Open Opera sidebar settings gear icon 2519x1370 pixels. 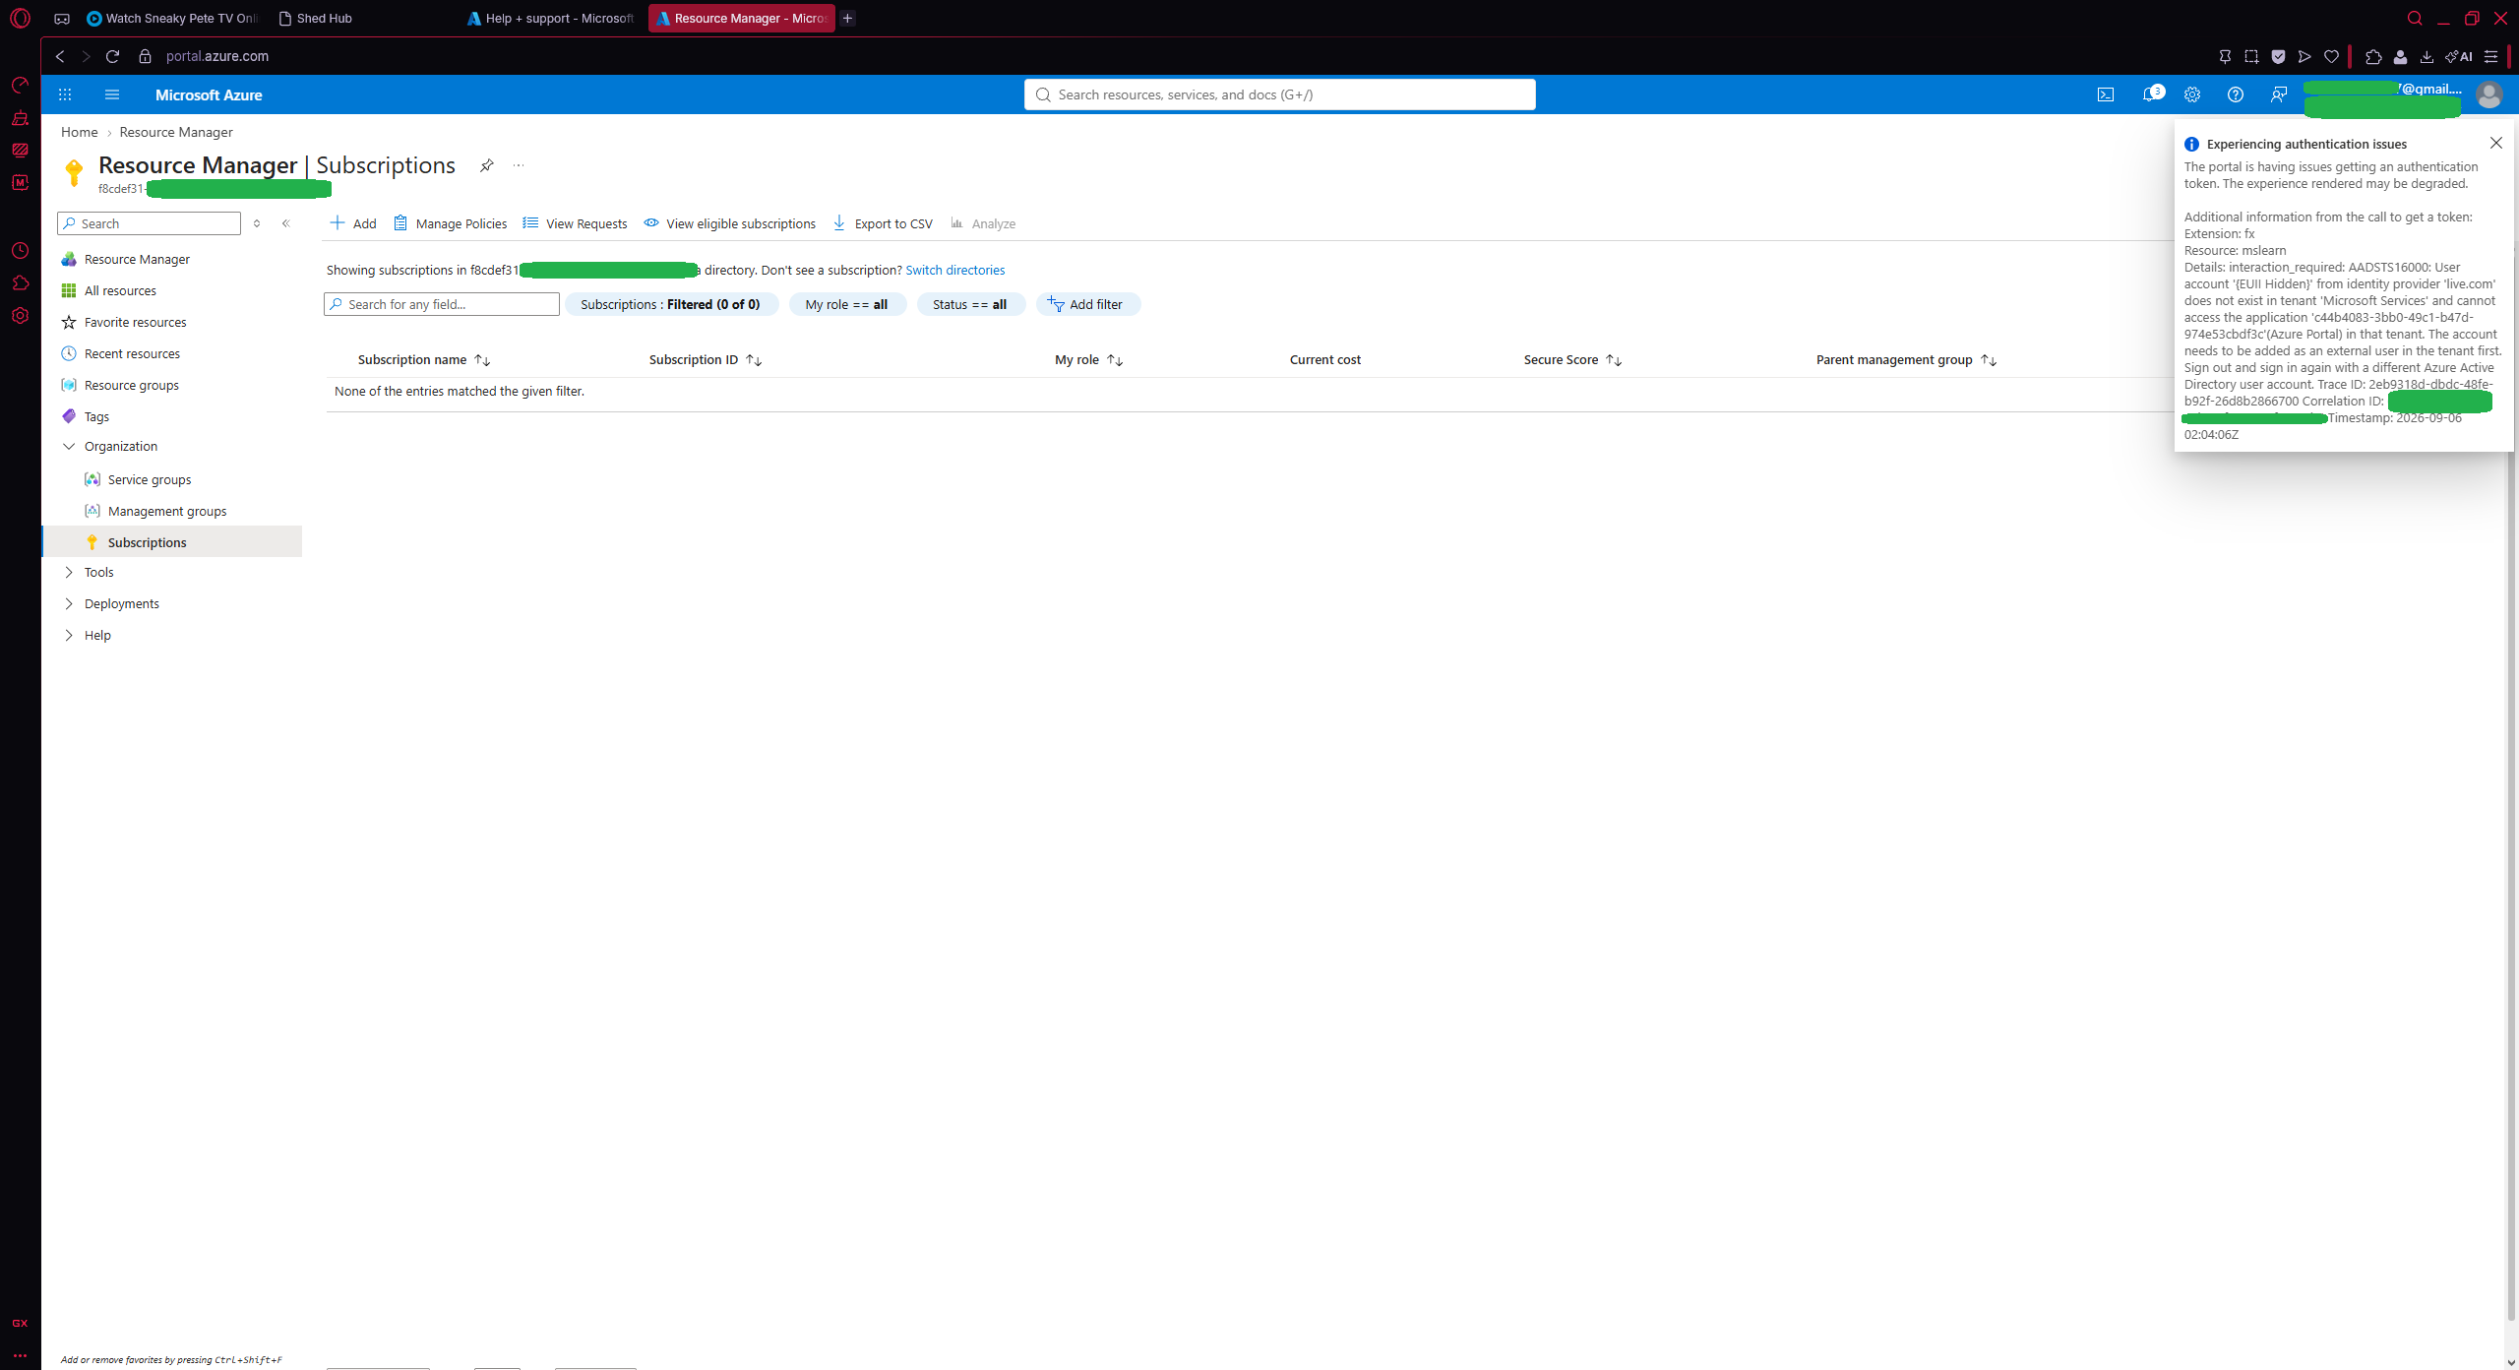point(20,316)
